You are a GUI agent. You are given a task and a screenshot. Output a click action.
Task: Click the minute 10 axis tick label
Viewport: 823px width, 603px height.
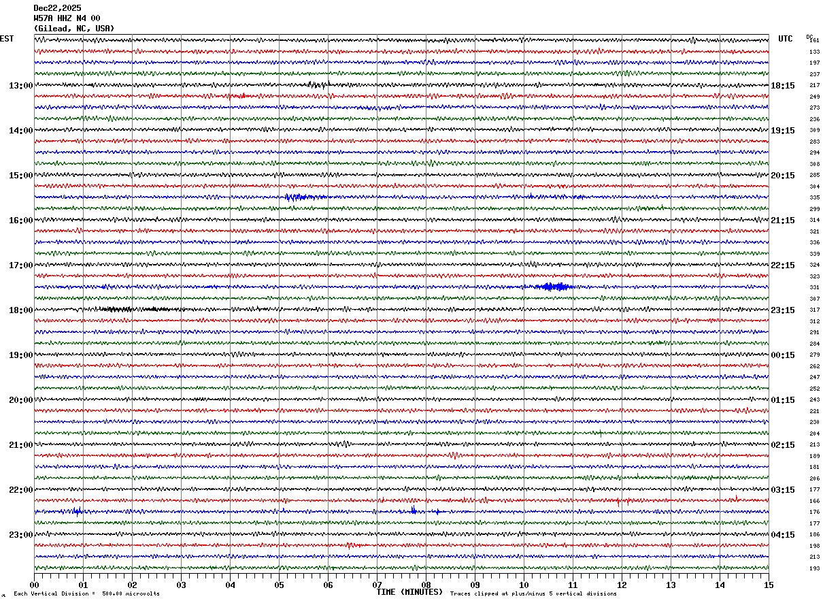coord(524,585)
